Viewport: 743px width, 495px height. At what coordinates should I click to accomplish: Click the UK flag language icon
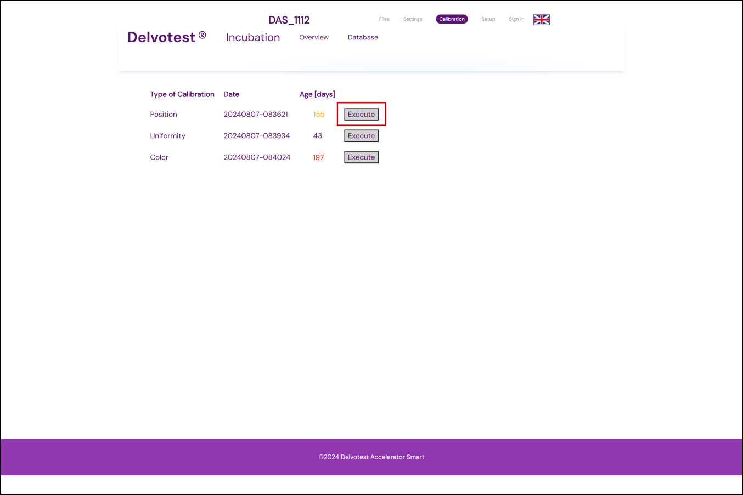pos(541,20)
